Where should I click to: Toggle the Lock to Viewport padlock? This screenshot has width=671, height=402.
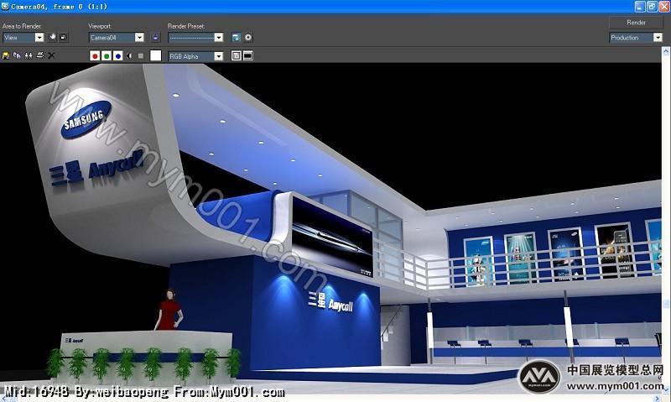[155, 37]
